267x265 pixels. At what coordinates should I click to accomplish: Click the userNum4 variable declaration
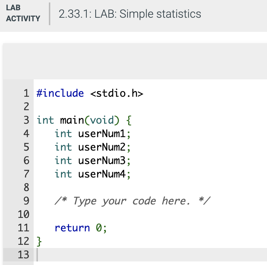pyautogui.click(x=92, y=174)
